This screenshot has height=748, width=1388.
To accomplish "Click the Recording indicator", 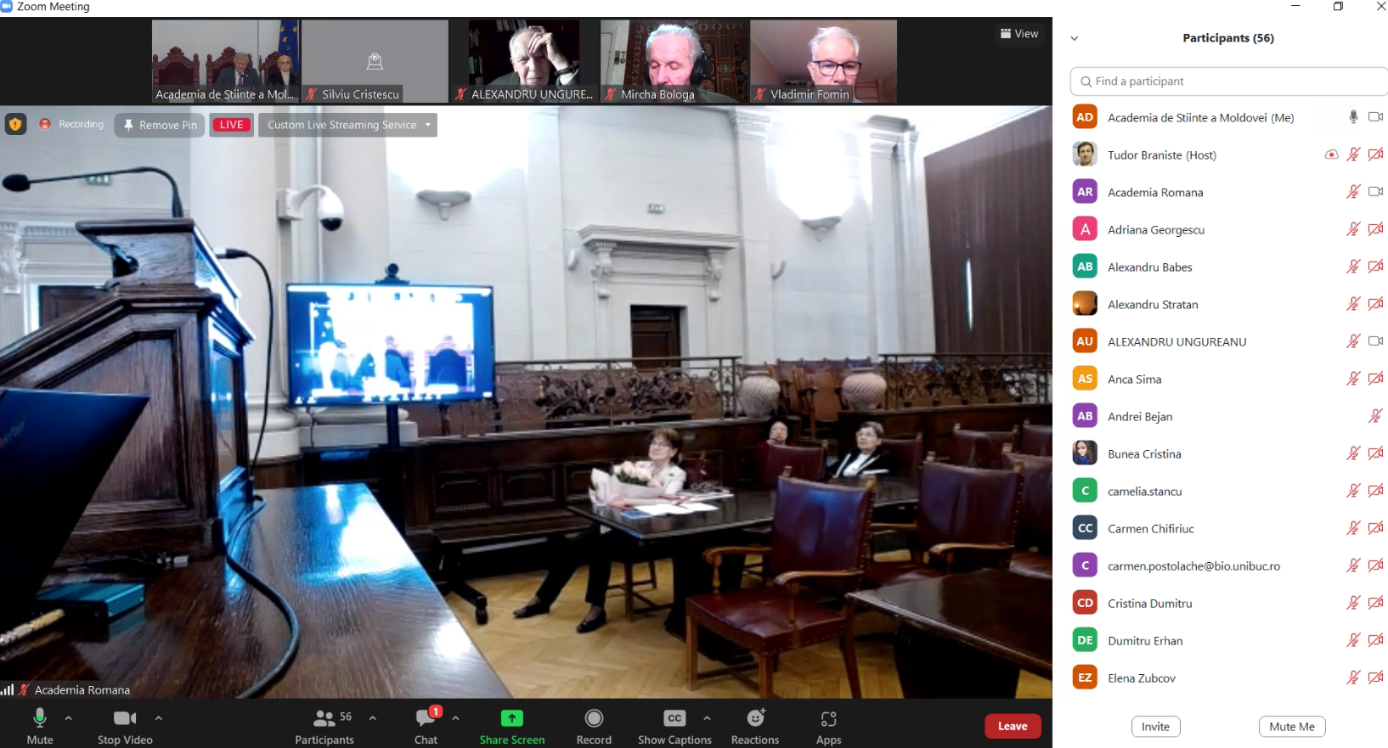I will [x=71, y=124].
